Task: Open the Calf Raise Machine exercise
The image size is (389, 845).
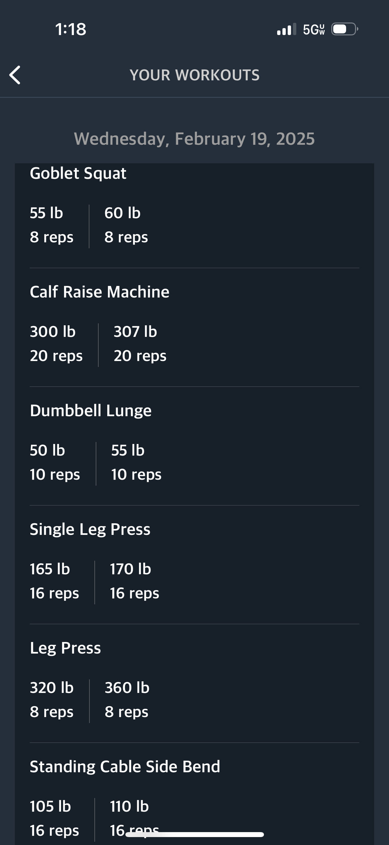Action: pyautogui.click(x=99, y=292)
